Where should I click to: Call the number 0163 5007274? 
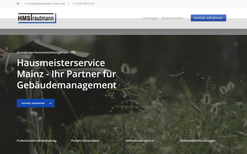(85, 4)
